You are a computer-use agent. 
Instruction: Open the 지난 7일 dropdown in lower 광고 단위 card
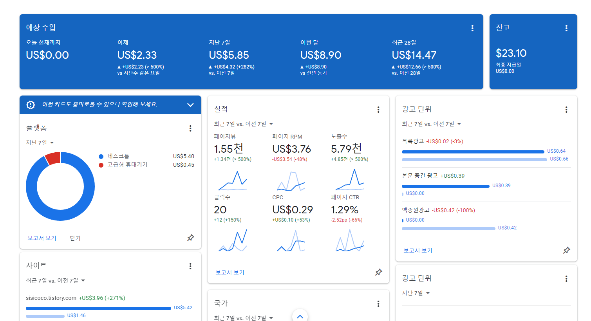(416, 293)
